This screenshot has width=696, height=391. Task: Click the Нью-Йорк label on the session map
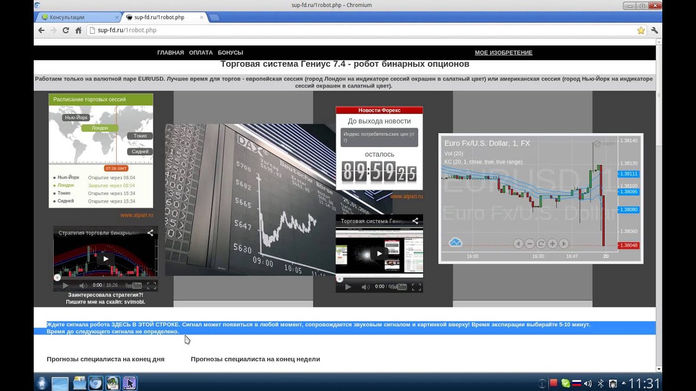[x=76, y=117]
